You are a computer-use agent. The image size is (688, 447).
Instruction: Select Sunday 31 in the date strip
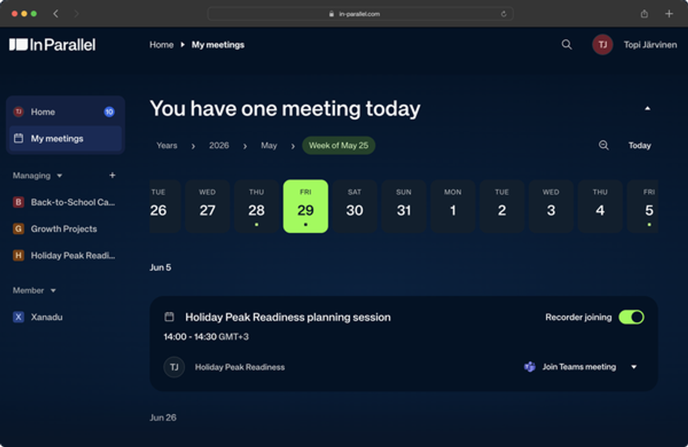point(404,206)
